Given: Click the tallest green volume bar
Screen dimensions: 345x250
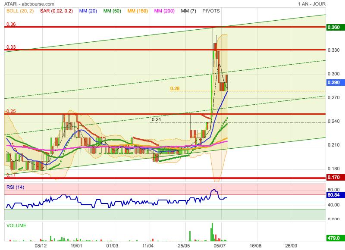Looking at the screenshot, I should point(212,232).
